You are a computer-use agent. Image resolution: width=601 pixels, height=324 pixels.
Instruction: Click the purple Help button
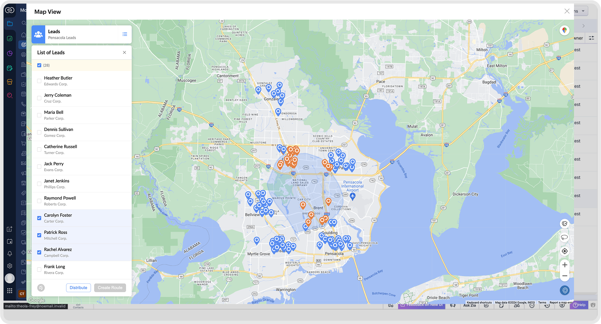[580, 305]
